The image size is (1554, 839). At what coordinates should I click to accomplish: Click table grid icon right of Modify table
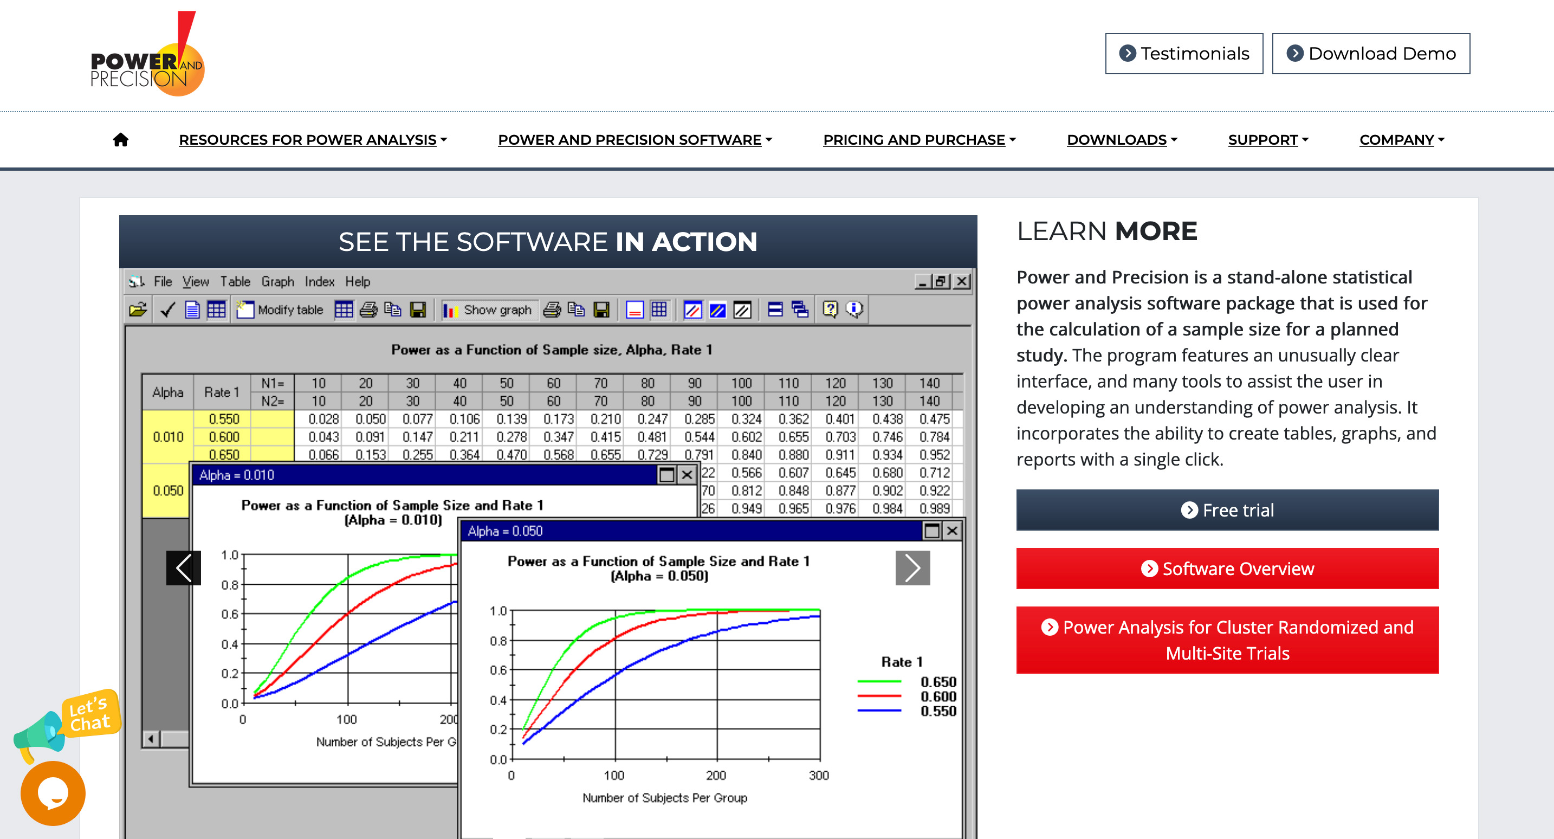click(343, 309)
